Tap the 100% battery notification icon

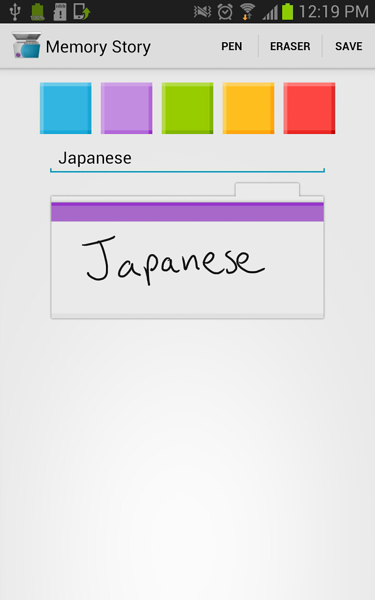(37, 11)
